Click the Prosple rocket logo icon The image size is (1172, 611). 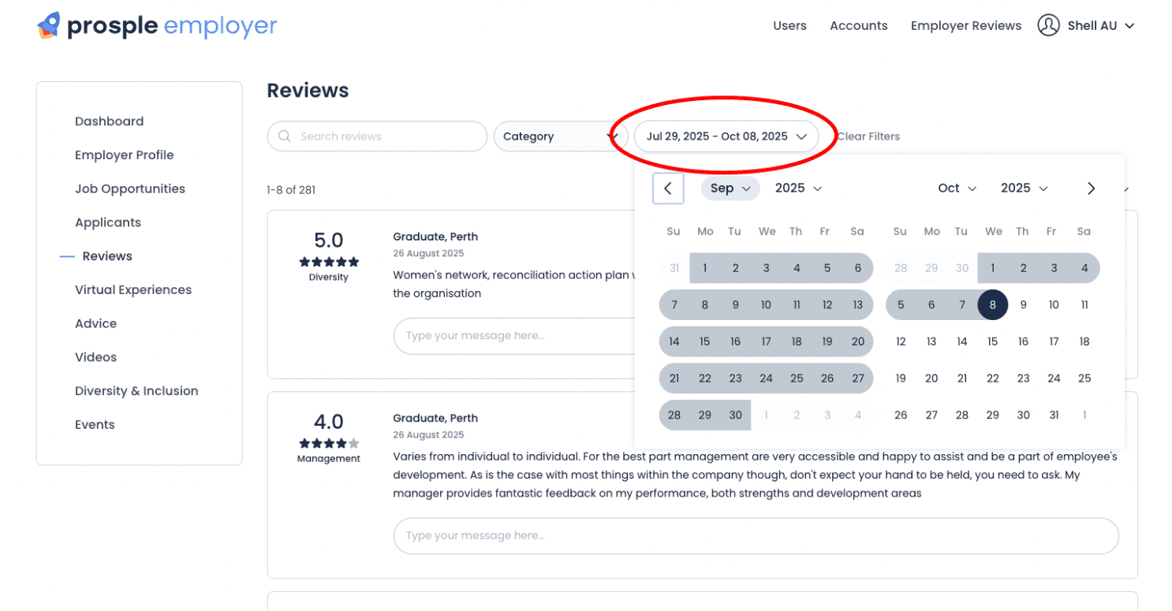(48, 25)
